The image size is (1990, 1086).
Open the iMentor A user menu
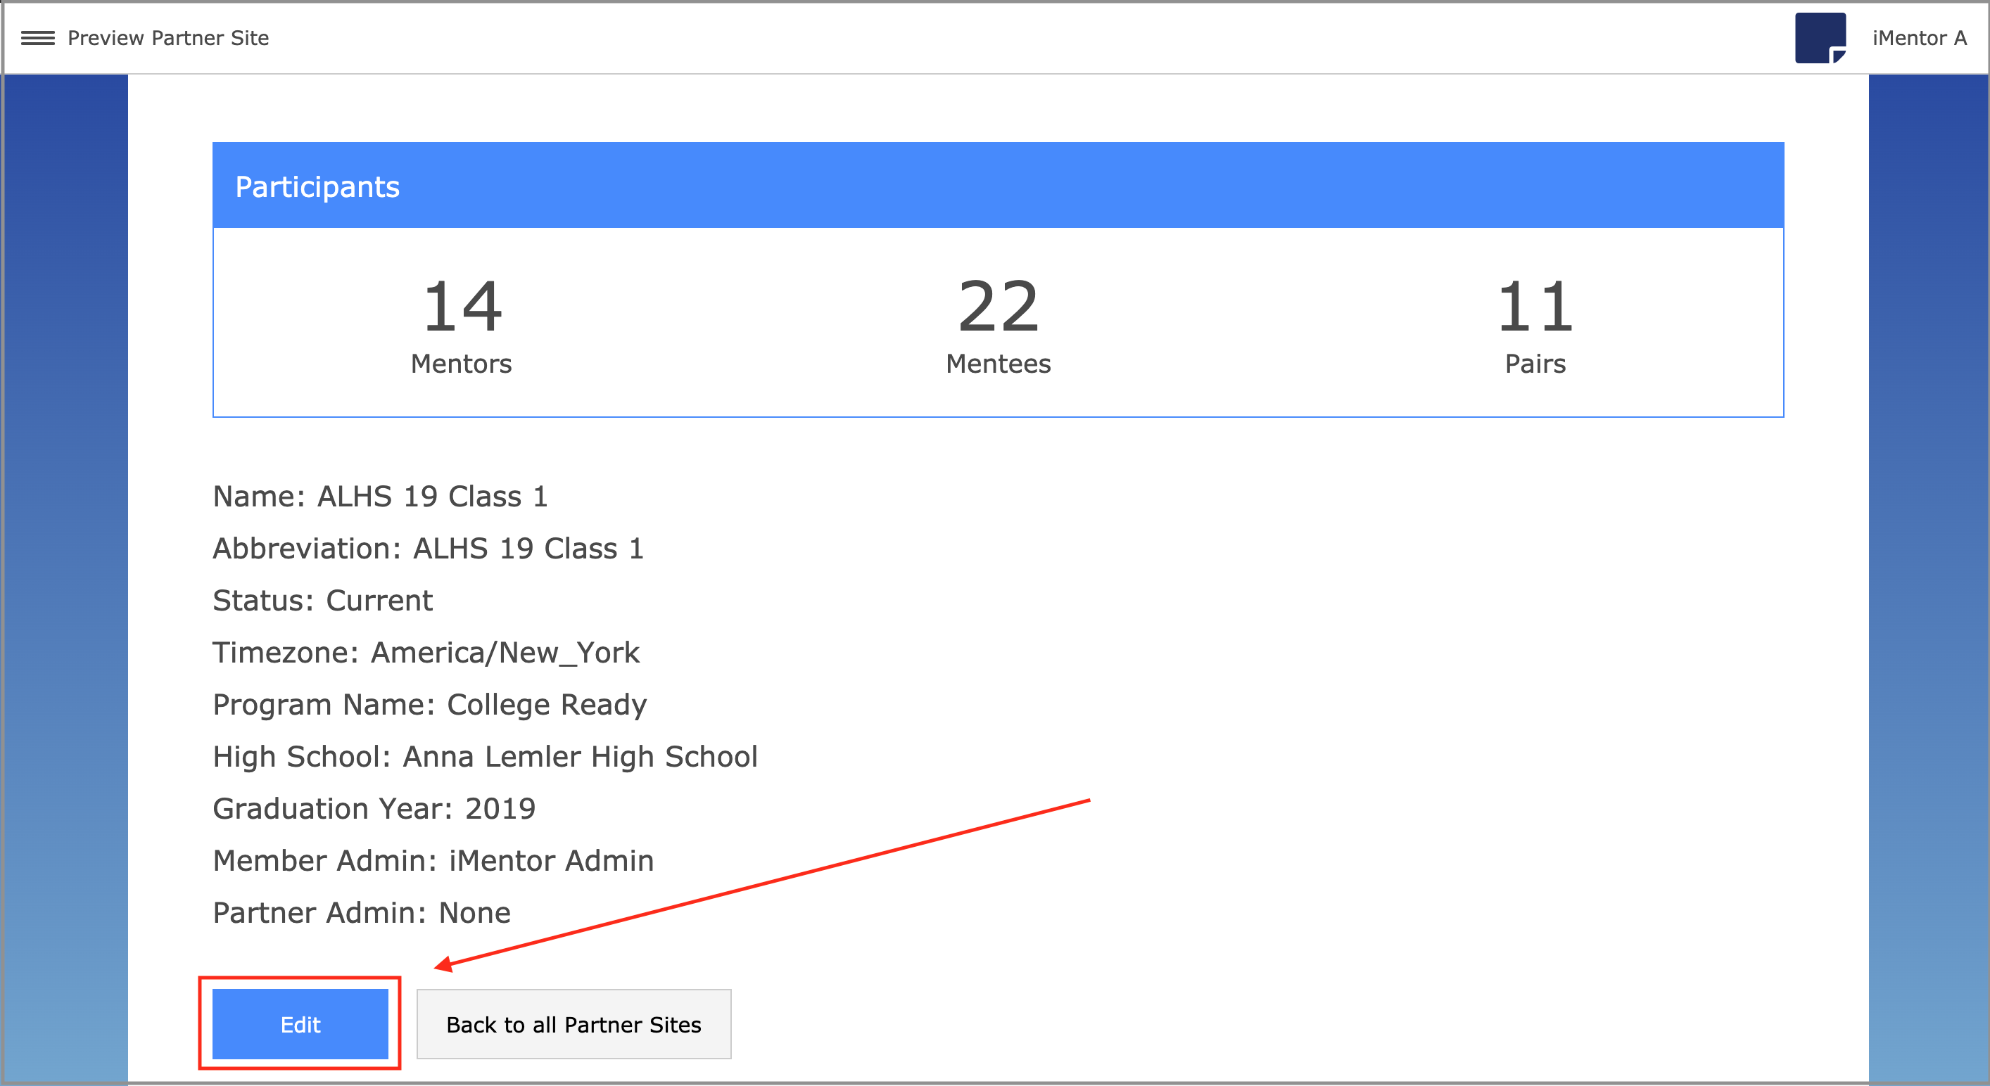[x=1918, y=38]
